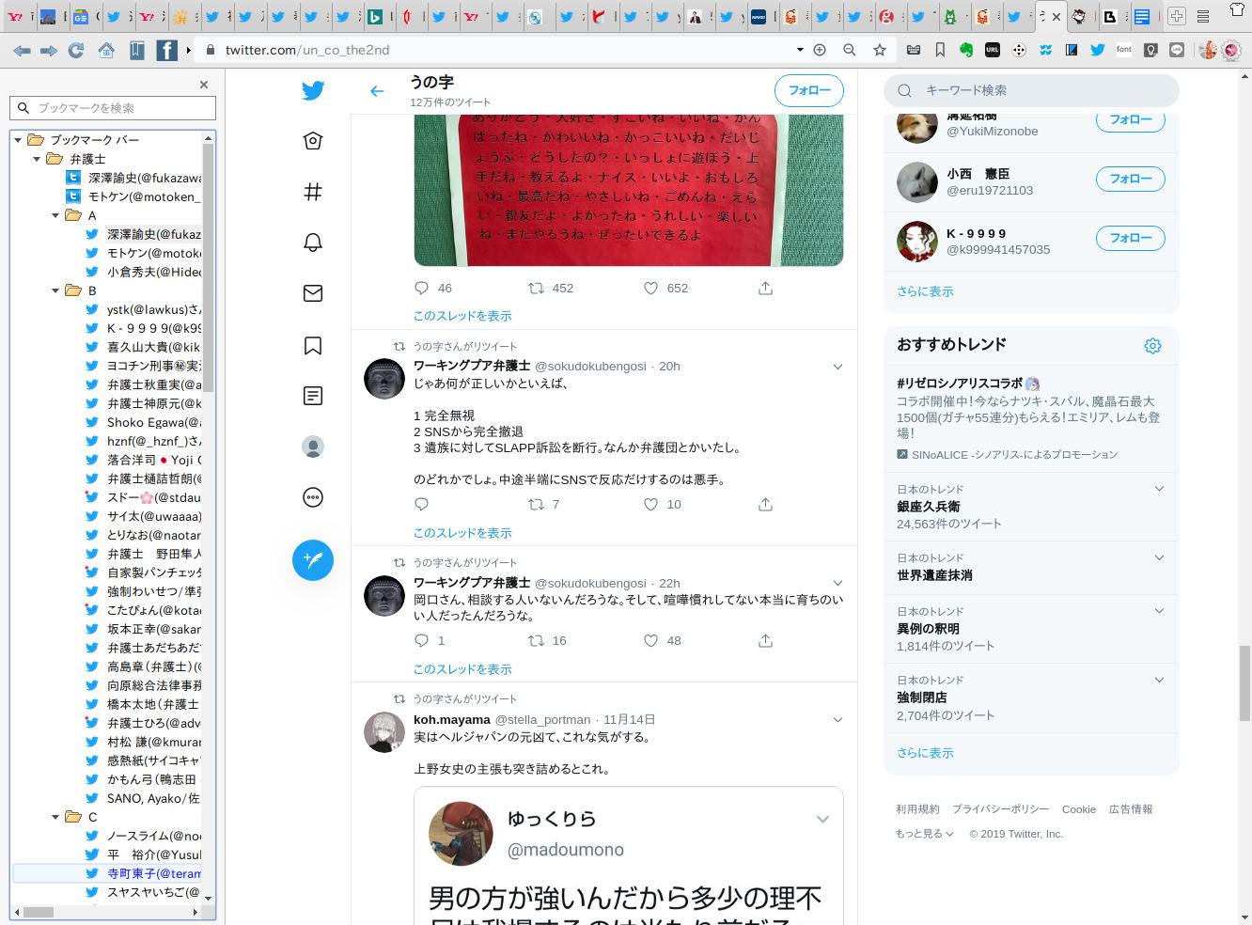Open options chevron for 銀座久兵衛 trend
Screen dimensions: 1252x925
pyautogui.click(x=1159, y=489)
